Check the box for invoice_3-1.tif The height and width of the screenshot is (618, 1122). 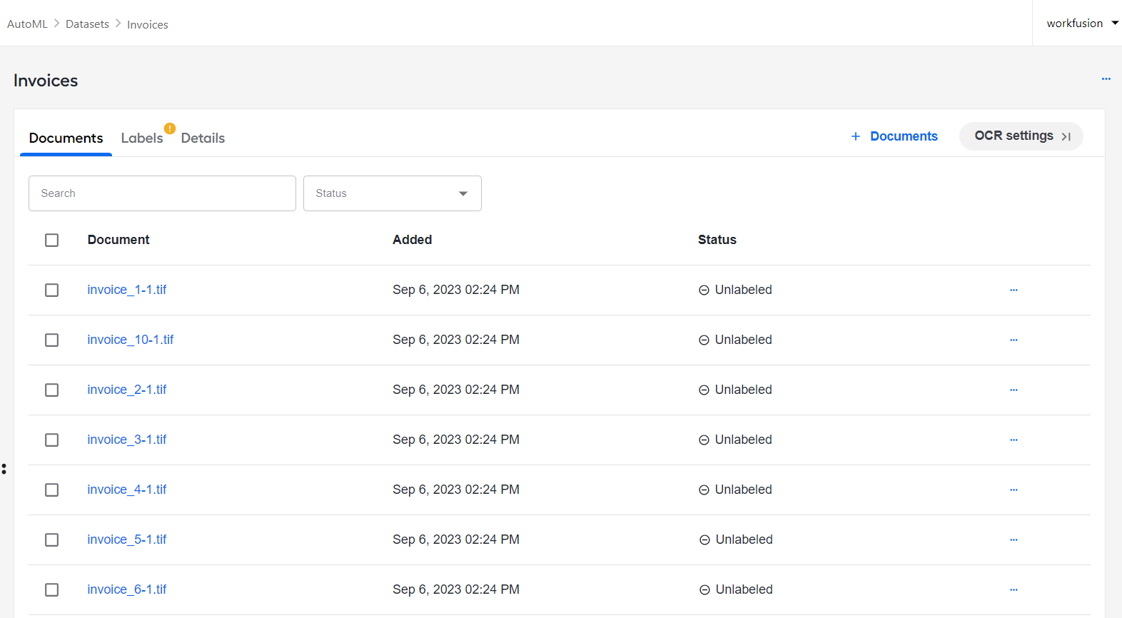click(x=51, y=440)
